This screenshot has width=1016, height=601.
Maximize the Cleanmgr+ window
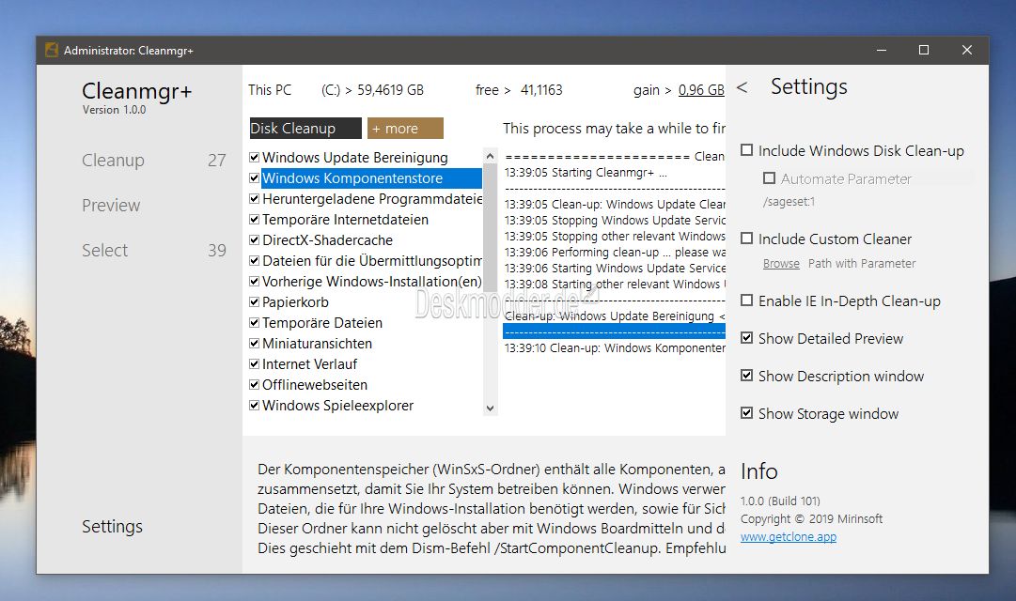point(924,50)
